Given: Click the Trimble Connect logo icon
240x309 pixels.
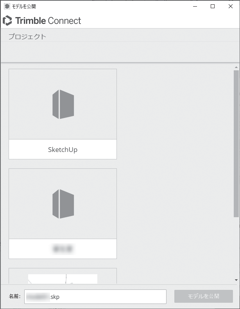Looking at the screenshot, I should (x=7, y=21).
